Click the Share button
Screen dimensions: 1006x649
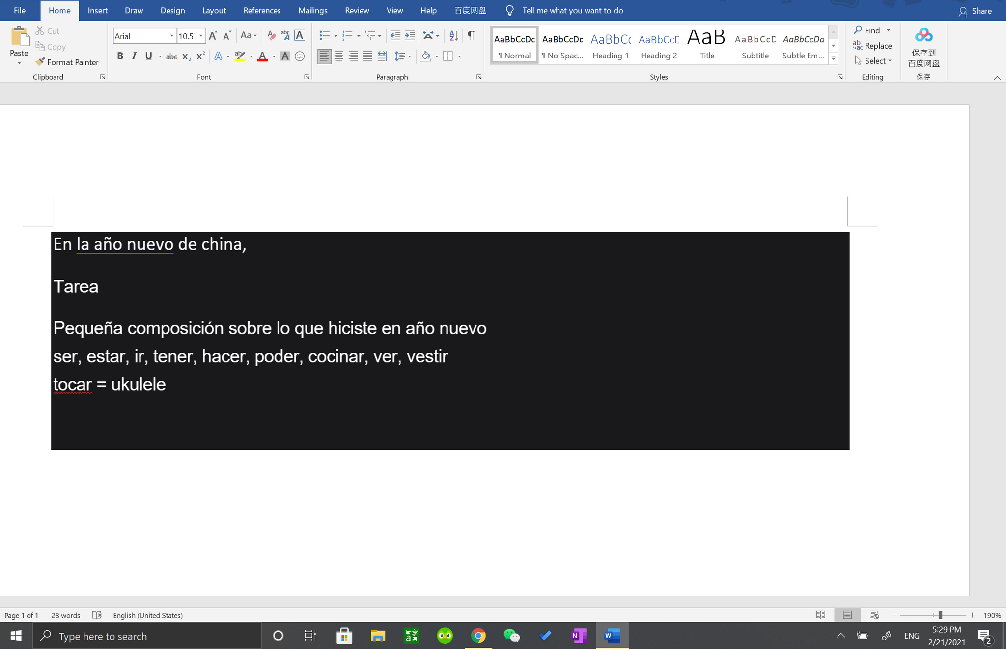point(976,11)
